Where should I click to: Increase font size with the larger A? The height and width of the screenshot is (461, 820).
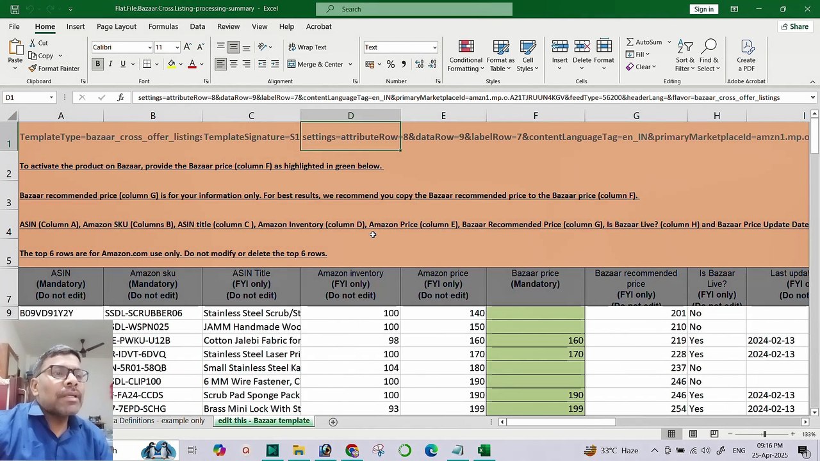[x=187, y=47]
